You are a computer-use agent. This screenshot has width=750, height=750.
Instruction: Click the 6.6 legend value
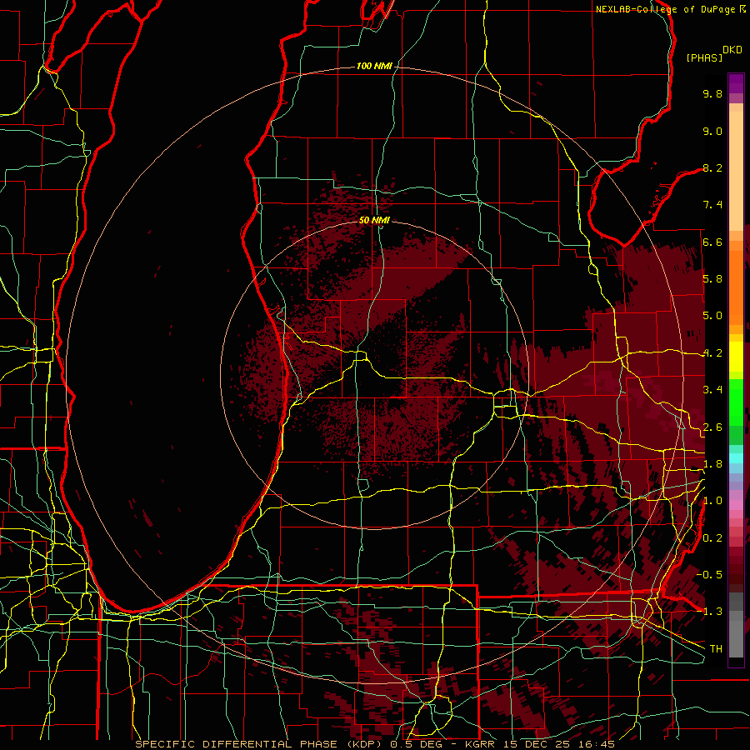click(x=712, y=242)
